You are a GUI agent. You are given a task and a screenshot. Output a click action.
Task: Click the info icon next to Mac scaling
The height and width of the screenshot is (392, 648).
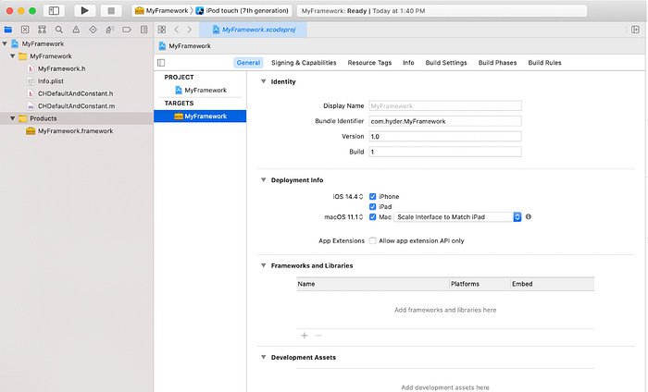coord(529,216)
